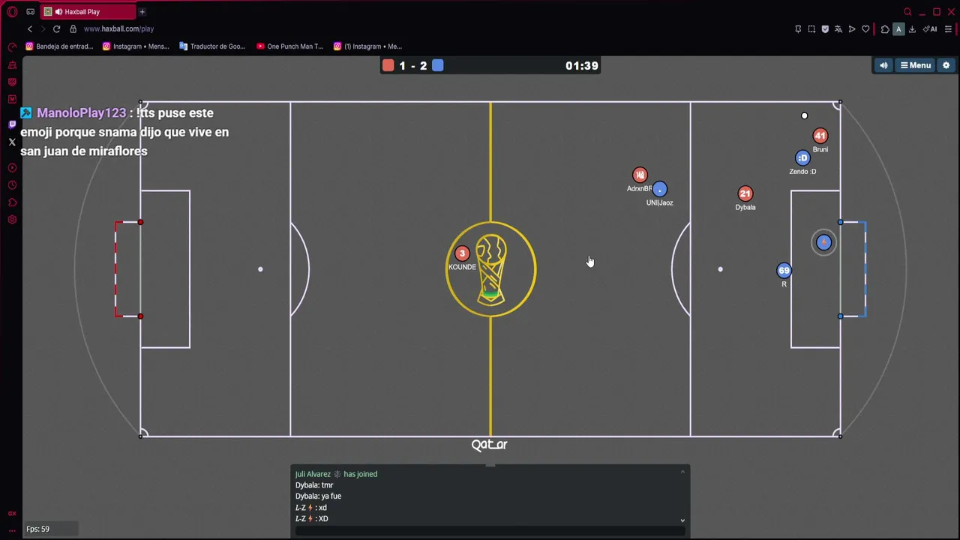Click the browser search magnifier icon
Image resolution: width=960 pixels, height=540 pixels.
(x=907, y=12)
